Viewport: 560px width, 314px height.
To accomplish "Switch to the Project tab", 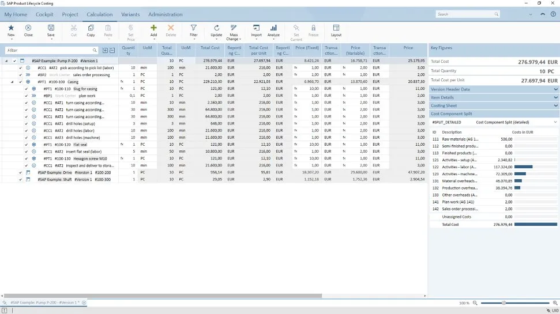I will (x=70, y=14).
